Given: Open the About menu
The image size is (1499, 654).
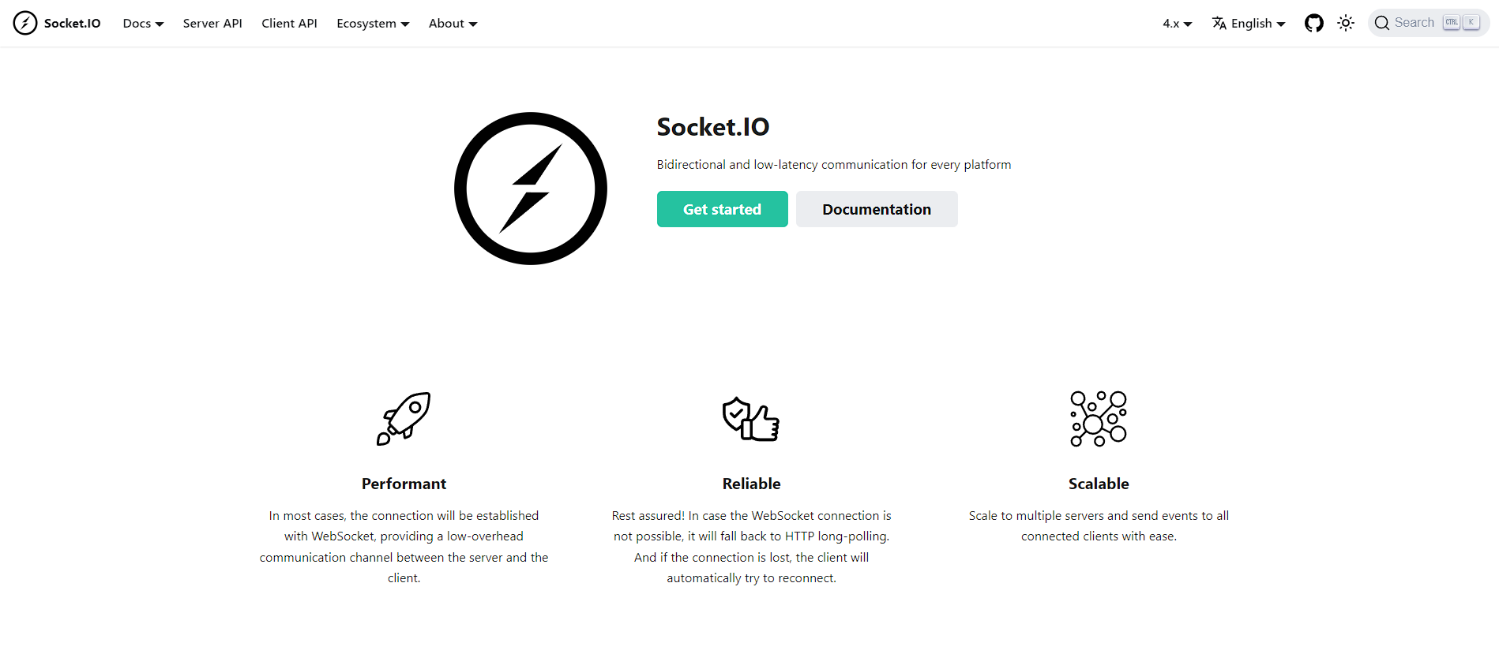Looking at the screenshot, I should (453, 23).
